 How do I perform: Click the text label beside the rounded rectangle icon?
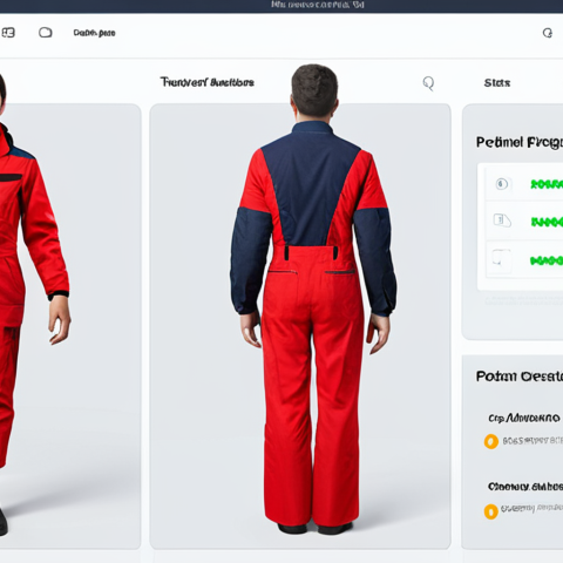[95, 33]
